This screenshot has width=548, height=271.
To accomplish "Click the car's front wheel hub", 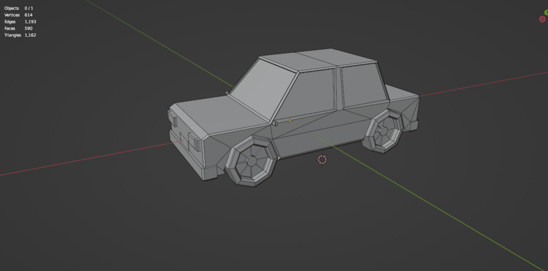I will coord(251,161).
